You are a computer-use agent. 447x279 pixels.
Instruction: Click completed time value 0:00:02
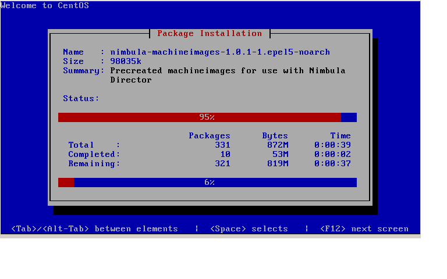(333, 154)
